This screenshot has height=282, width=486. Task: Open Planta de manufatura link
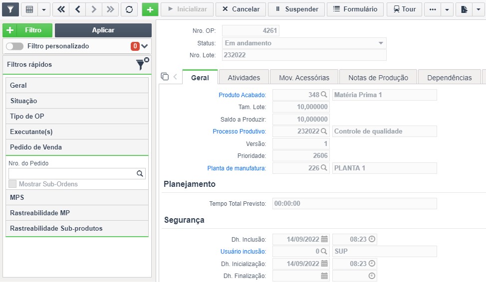[237, 168]
